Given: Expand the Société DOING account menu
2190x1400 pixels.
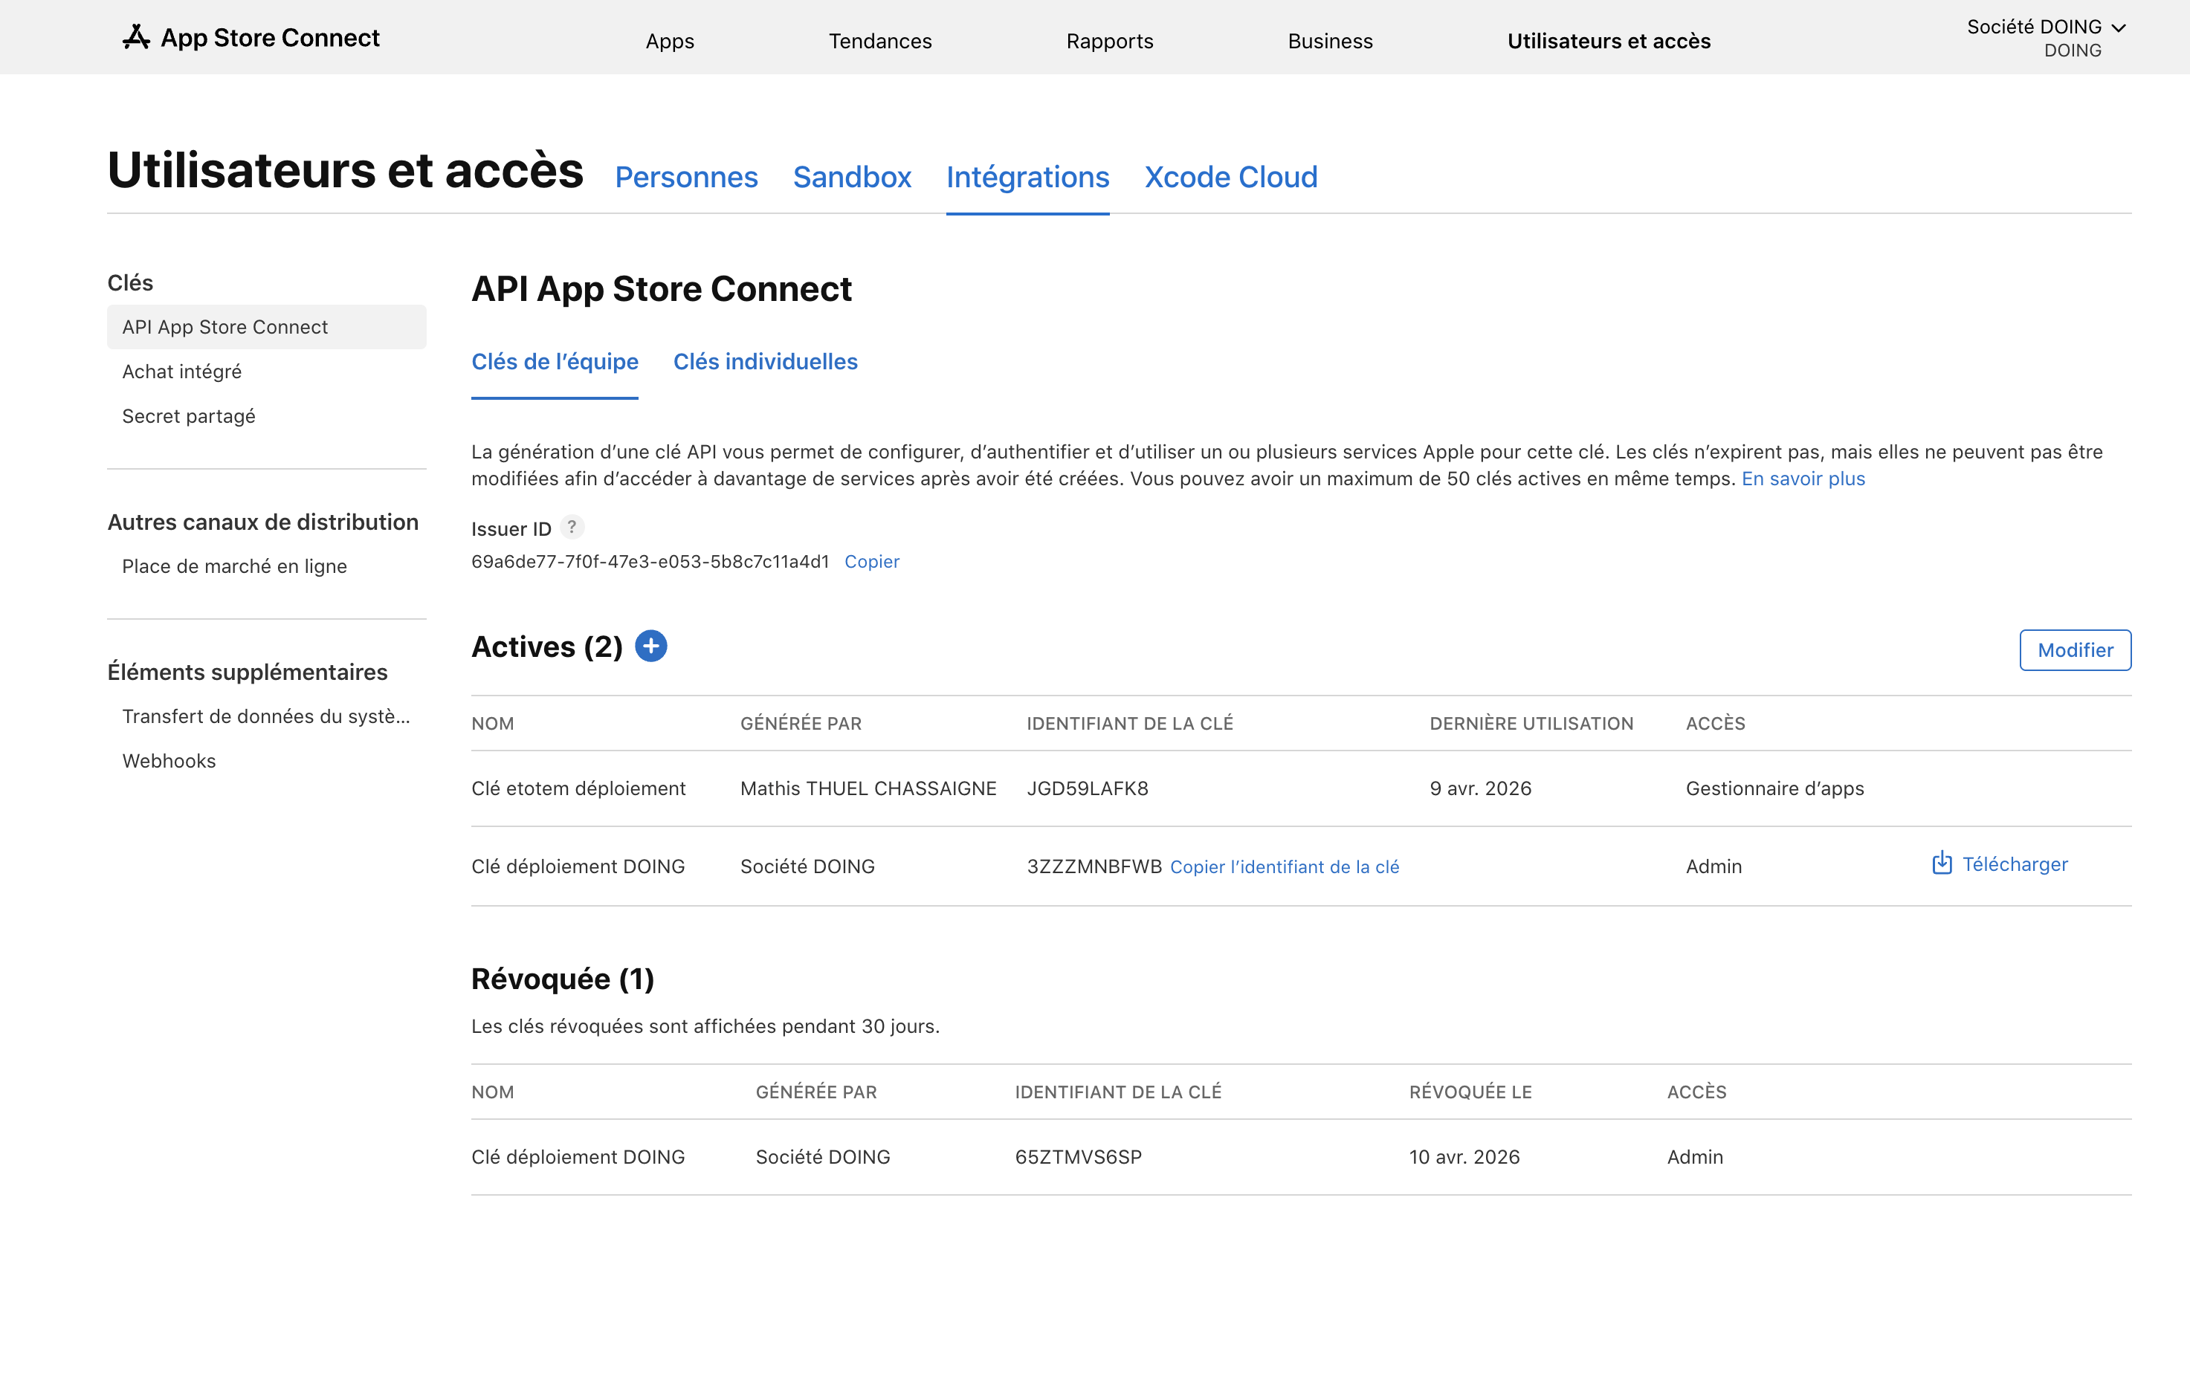Looking at the screenshot, I should (x=2047, y=37).
